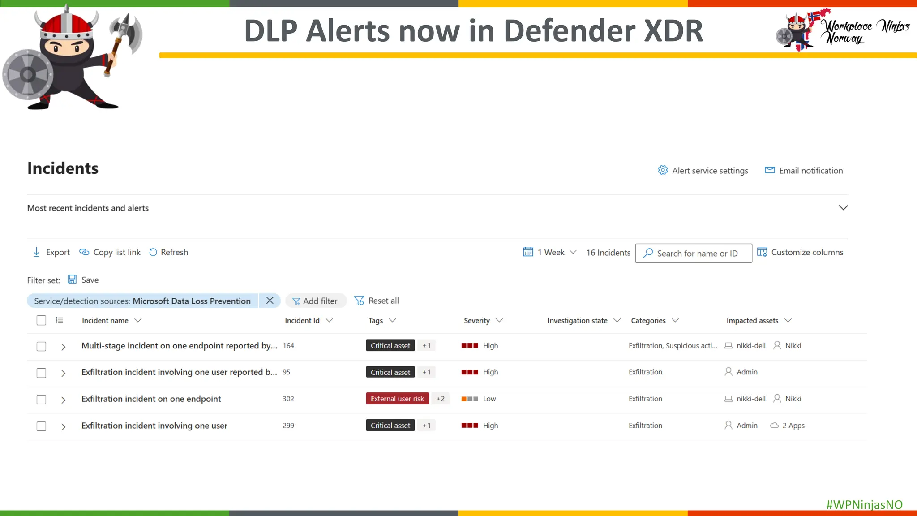
Task: Open Alert service settings gear icon
Action: [663, 170]
